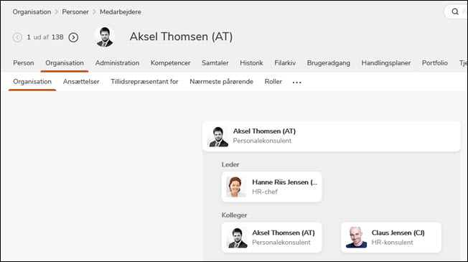
Task: Open the Filarkiv tab
Action: coord(285,63)
